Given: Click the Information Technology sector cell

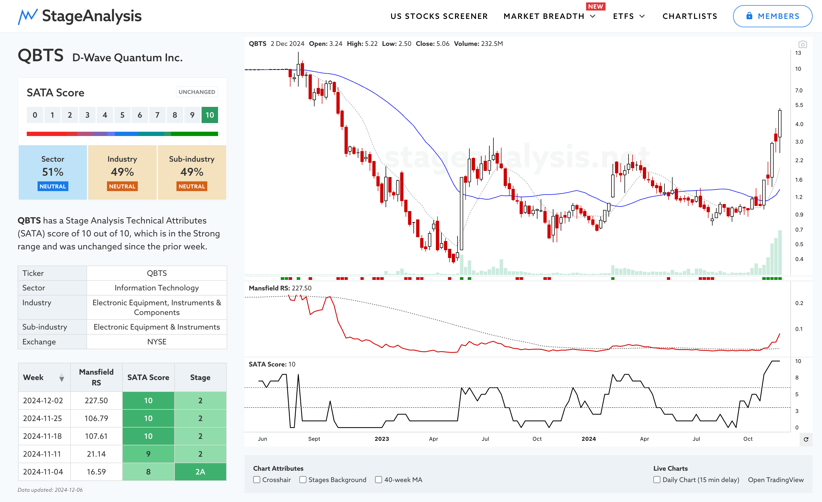Looking at the screenshot, I should point(157,288).
